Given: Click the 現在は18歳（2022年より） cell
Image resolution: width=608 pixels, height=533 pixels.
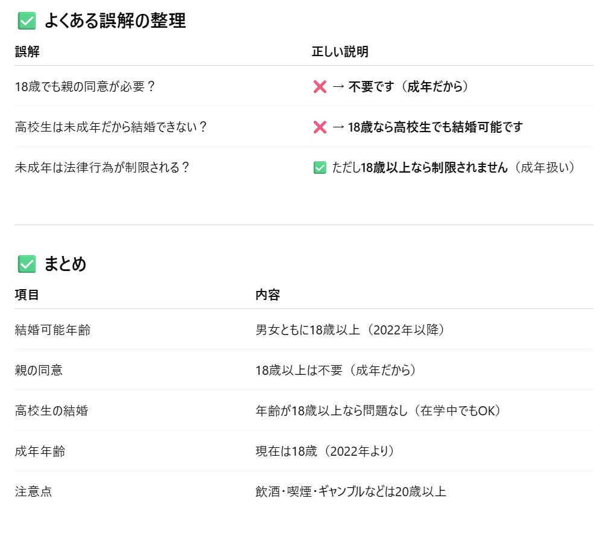Looking at the screenshot, I should [x=325, y=451].
